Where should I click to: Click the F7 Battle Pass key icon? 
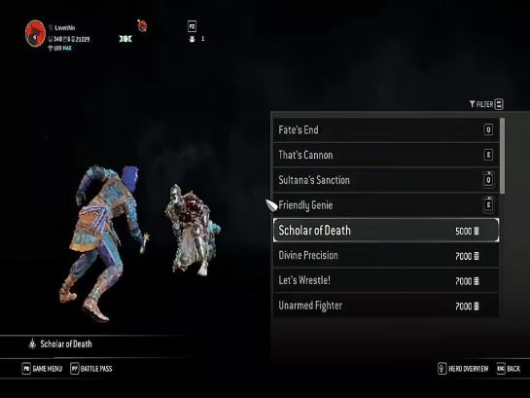coord(74,369)
